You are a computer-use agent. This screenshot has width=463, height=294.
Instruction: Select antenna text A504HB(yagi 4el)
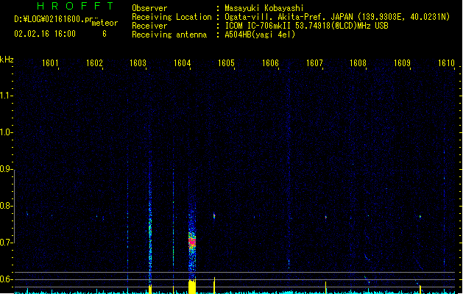point(260,35)
